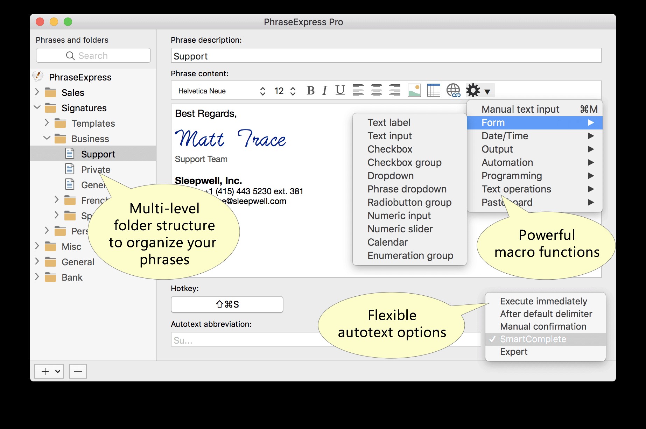Expand the Sales folder

37,92
